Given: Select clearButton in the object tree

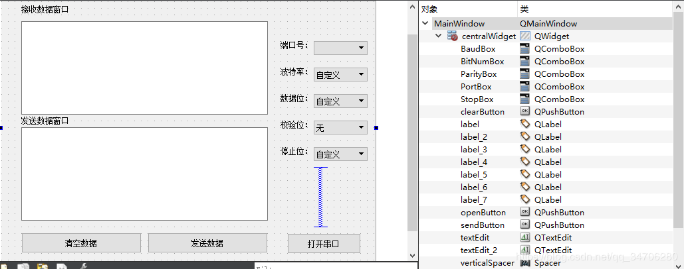Looking at the screenshot, I should [x=483, y=112].
